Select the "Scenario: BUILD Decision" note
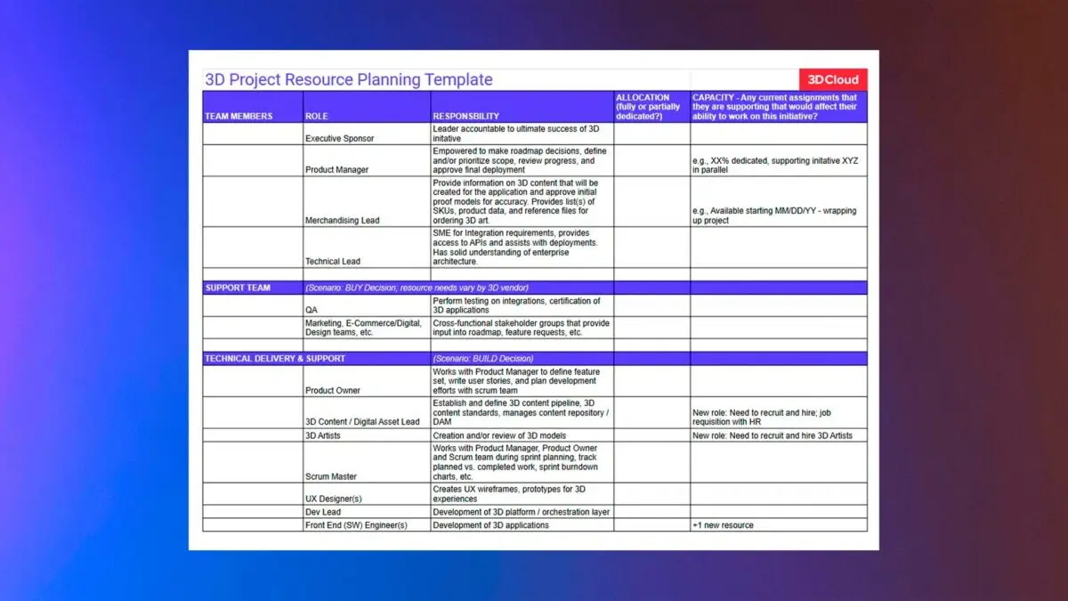 pyautogui.click(x=483, y=359)
